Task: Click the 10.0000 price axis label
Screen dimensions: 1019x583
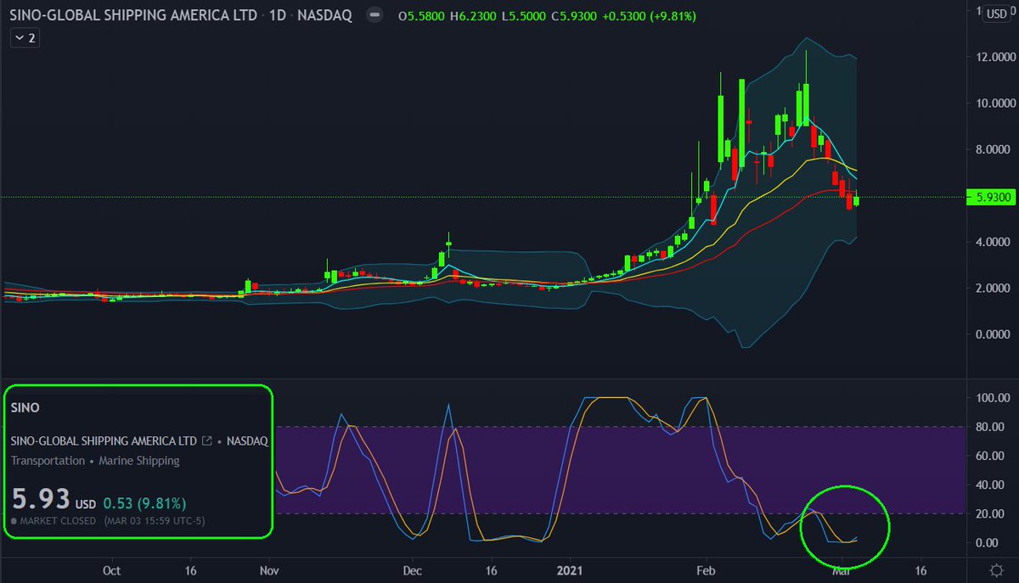Action: 994,104
